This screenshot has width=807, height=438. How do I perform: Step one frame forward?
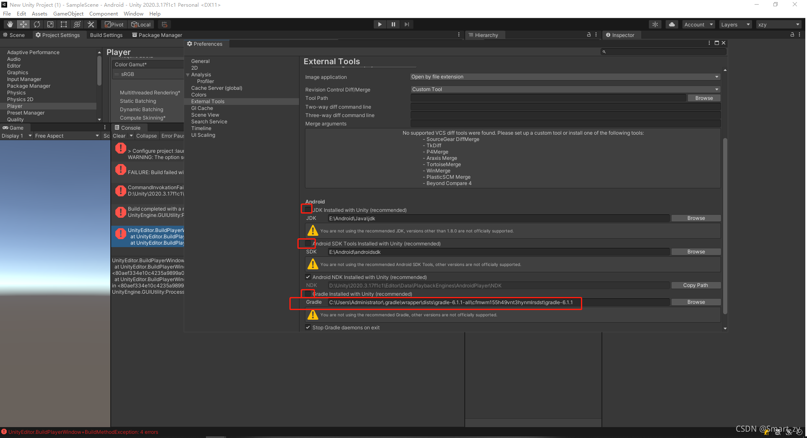click(407, 24)
